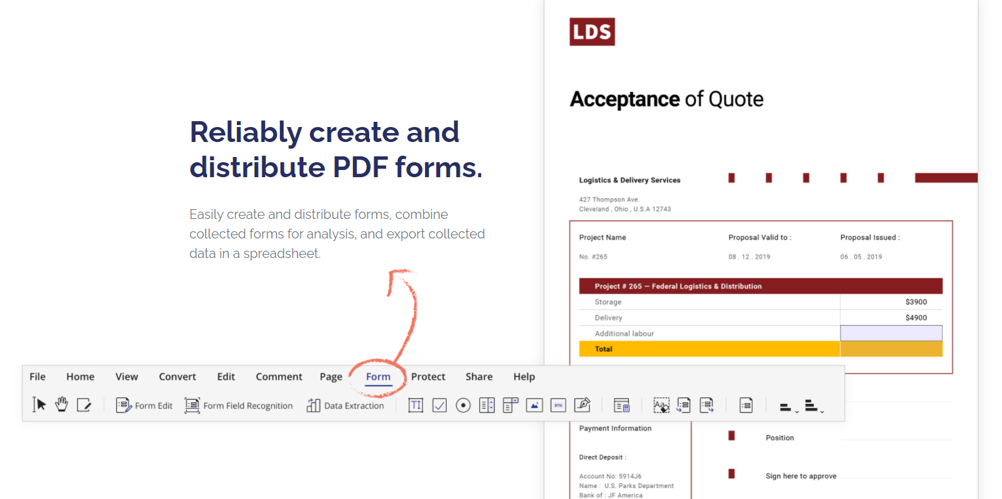Activate the Form Edit tool
The height and width of the screenshot is (499, 1002).
[144, 405]
